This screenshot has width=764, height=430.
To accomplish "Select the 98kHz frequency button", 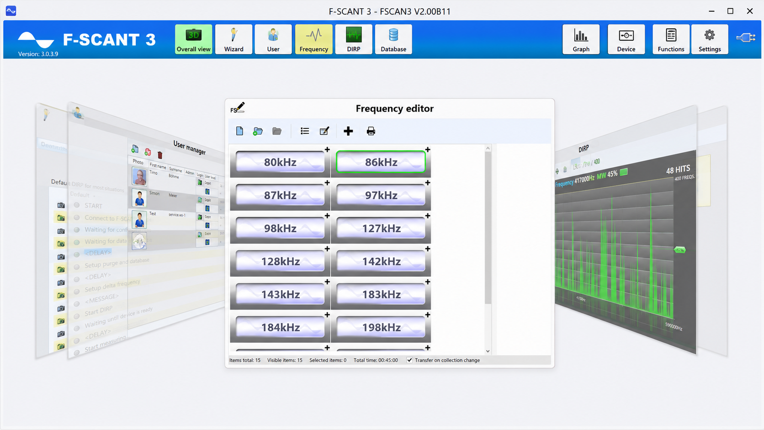I will pyautogui.click(x=280, y=228).
